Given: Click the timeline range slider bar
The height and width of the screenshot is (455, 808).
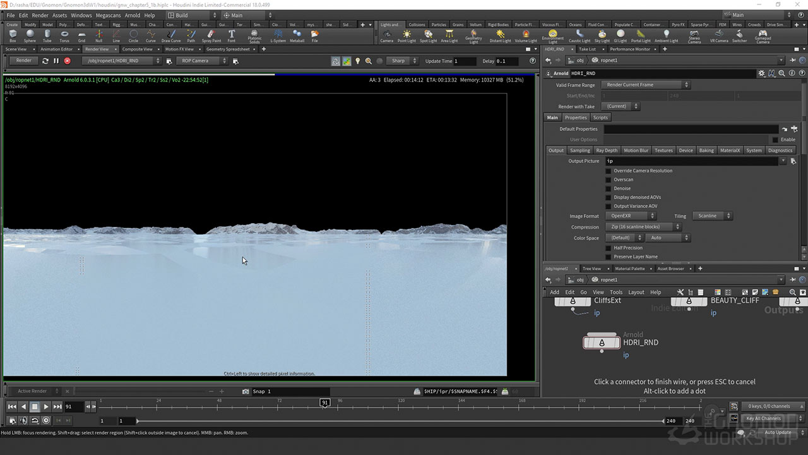Looking at the screenshot, I should coord(400,421).
